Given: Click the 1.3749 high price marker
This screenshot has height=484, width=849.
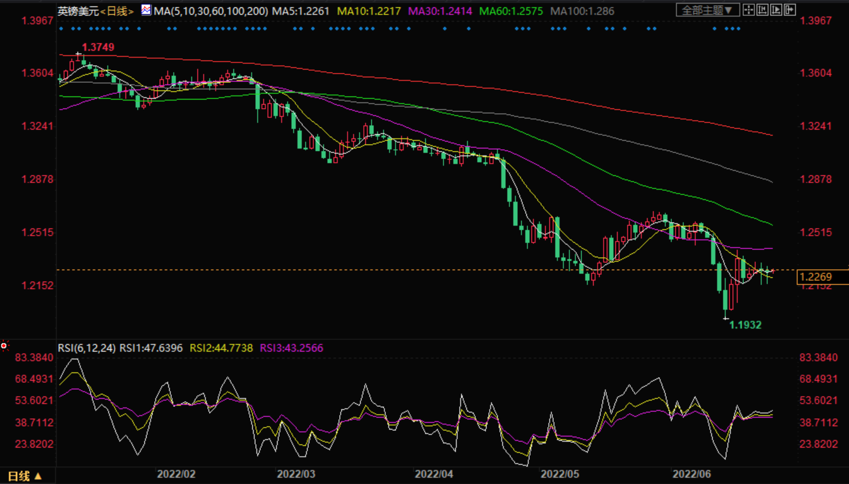Looking at the screenshot, I should [x=98, y=47].
